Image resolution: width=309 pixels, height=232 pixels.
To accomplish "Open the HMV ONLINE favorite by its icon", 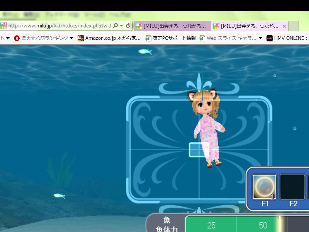I will click(269, 38).
